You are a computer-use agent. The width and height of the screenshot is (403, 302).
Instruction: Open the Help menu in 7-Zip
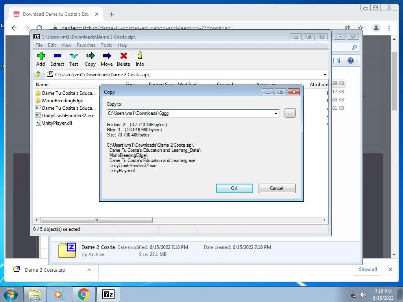tap(123, 45)
